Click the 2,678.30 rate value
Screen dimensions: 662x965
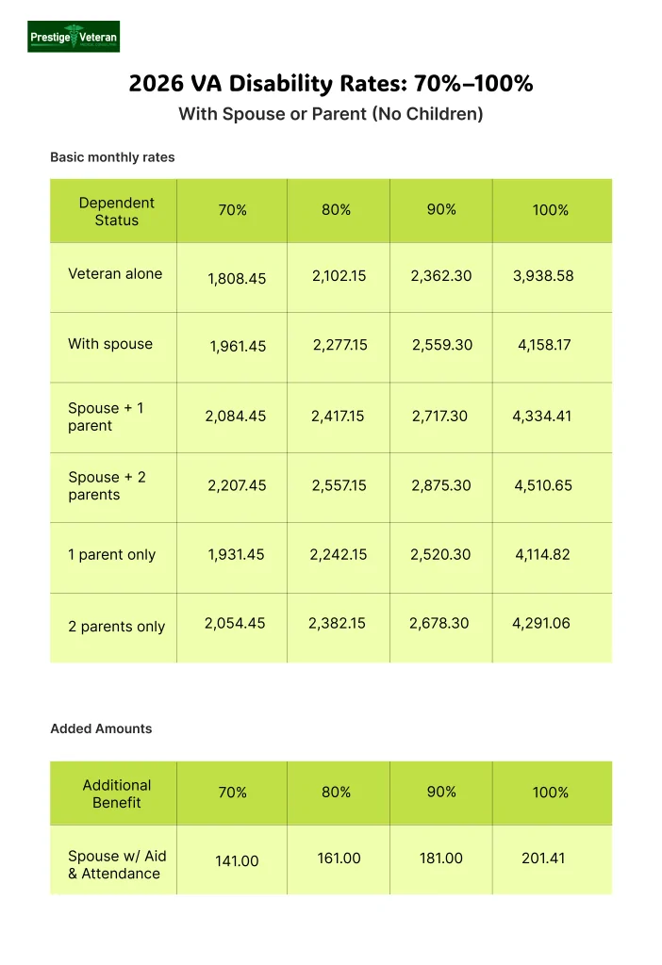439,623
